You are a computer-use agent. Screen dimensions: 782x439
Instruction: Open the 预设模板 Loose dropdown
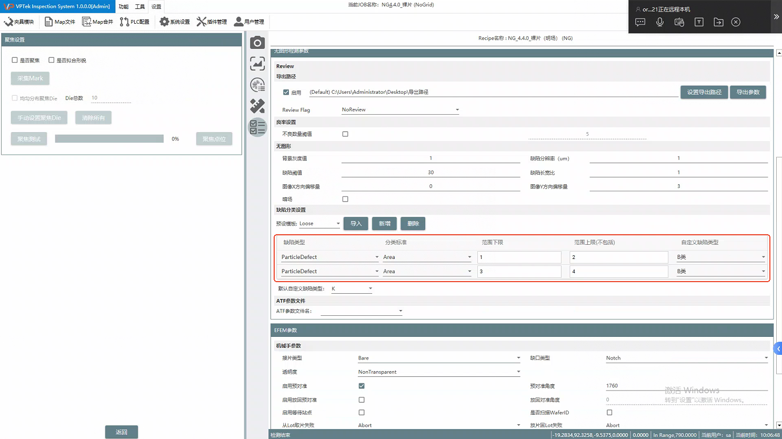(x=320, y=224)
